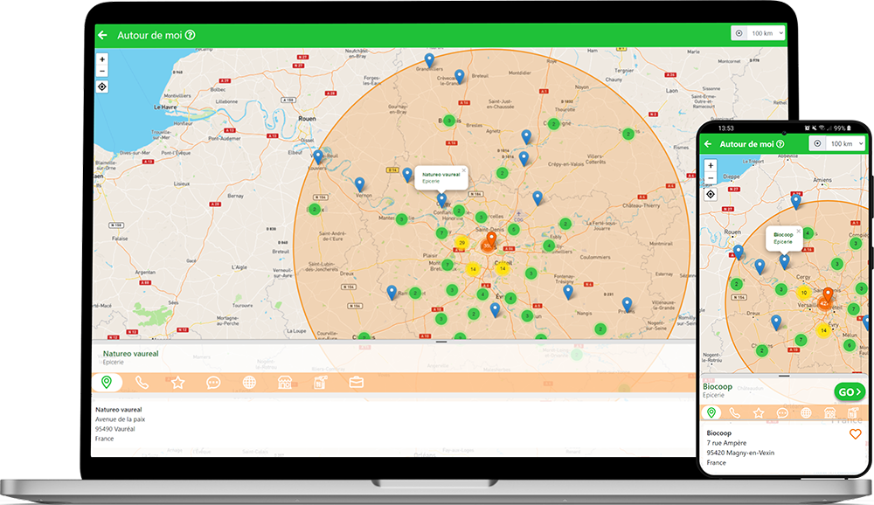Viewport: 874px width, 505px height.
Task: Open the green 6 cluster on phone
Action: tap(850, 346)
